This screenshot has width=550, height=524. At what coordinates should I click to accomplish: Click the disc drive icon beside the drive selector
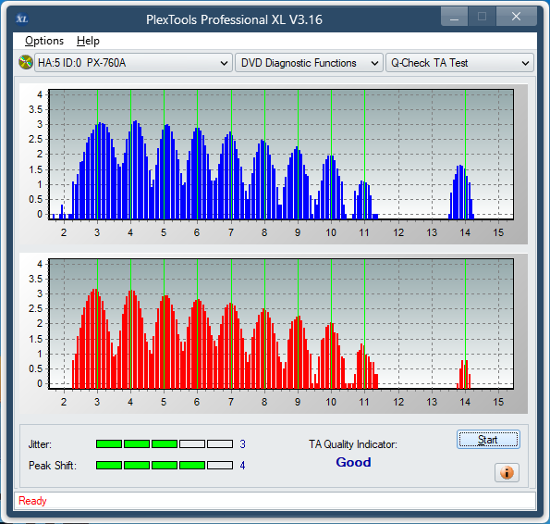(25, 63)
